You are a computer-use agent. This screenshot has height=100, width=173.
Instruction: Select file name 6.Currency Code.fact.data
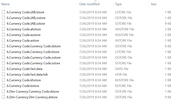pyautogui.click(x=24, y=69)
